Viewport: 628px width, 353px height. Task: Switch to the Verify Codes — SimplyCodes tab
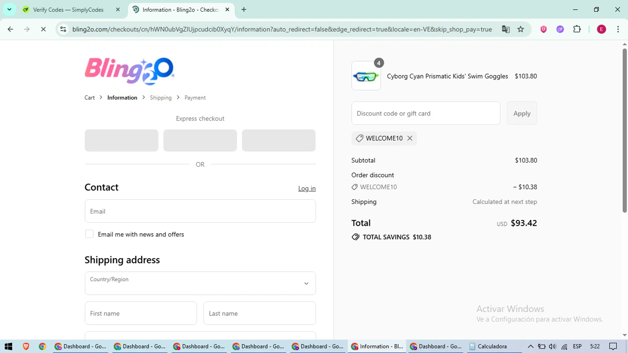pos(68,10)
